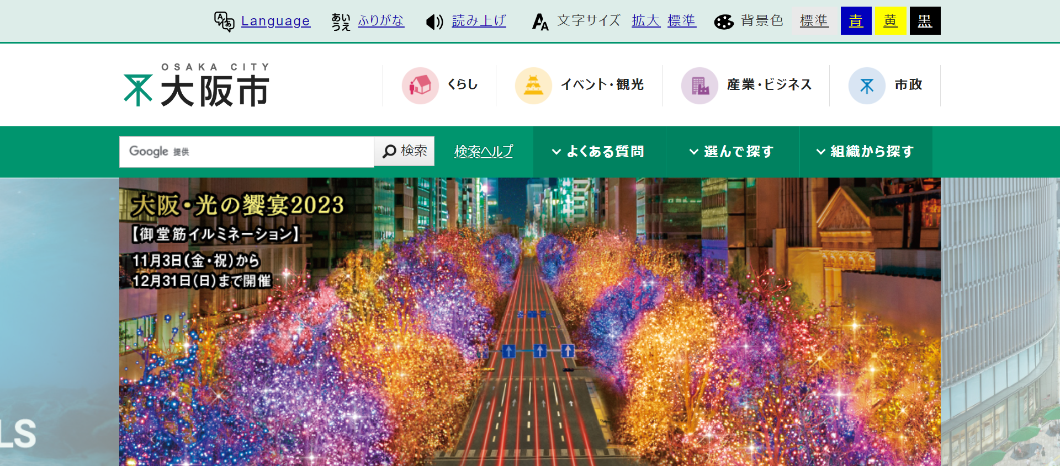Click the 文字サイズ label text

click(x=589, y=21)
